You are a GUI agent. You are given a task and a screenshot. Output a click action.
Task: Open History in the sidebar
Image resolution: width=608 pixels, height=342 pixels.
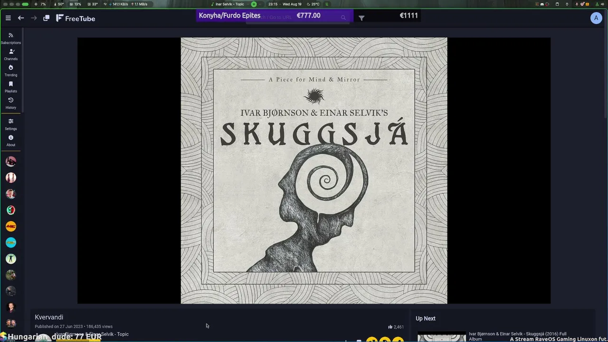tap(11, 103)
